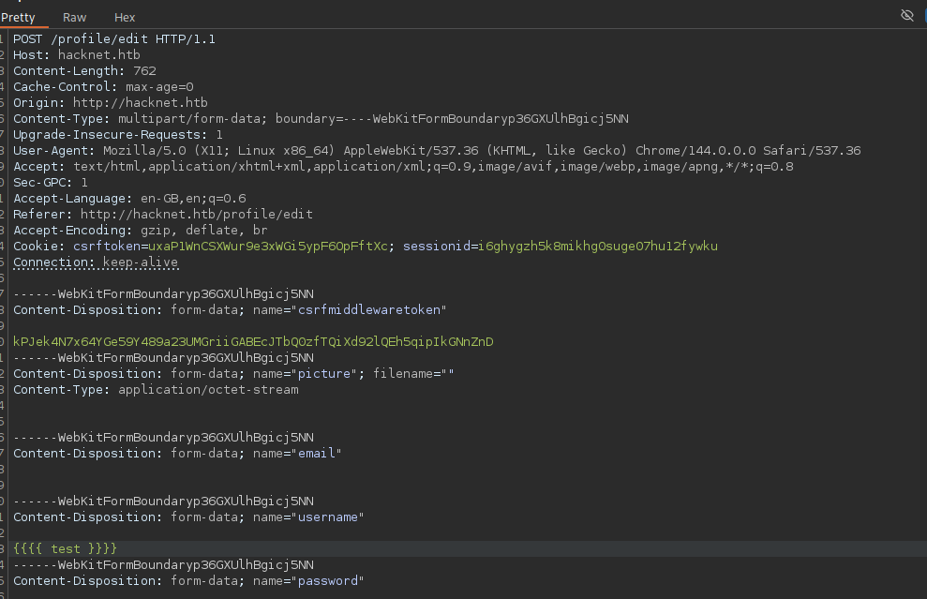Click the csrftoken cookie value

(268, 246)
